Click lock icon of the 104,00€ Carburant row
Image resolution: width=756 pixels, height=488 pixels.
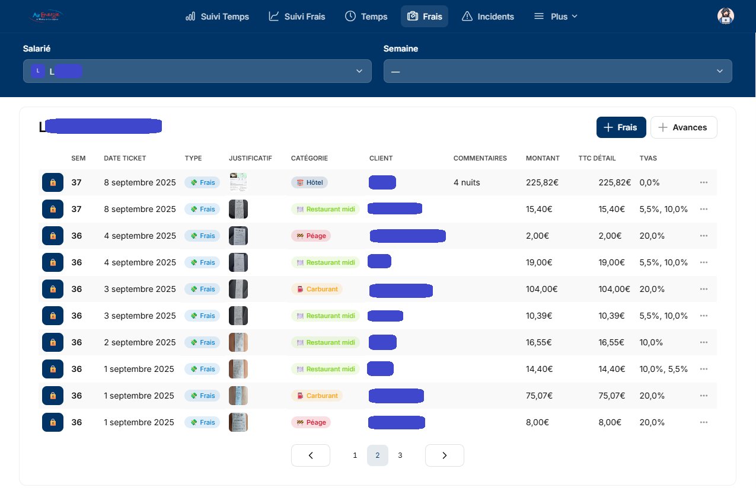(x=53, y=289)
